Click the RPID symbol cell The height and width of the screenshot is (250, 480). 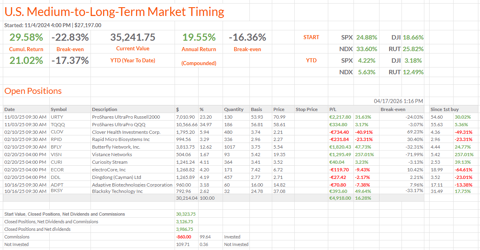[x=56, y=139]
